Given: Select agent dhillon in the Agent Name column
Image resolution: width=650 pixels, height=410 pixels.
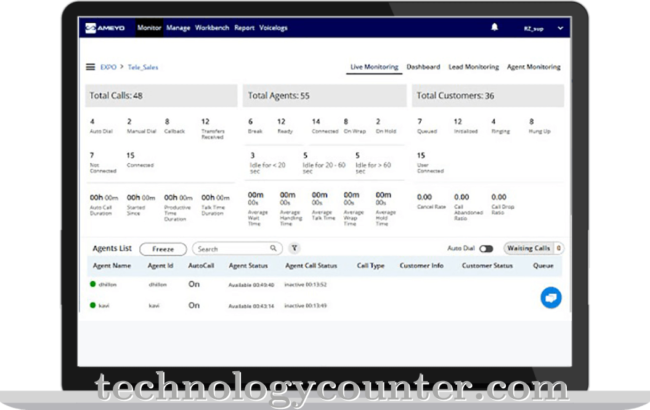Looking at the screenshot, I should (107, 284).
